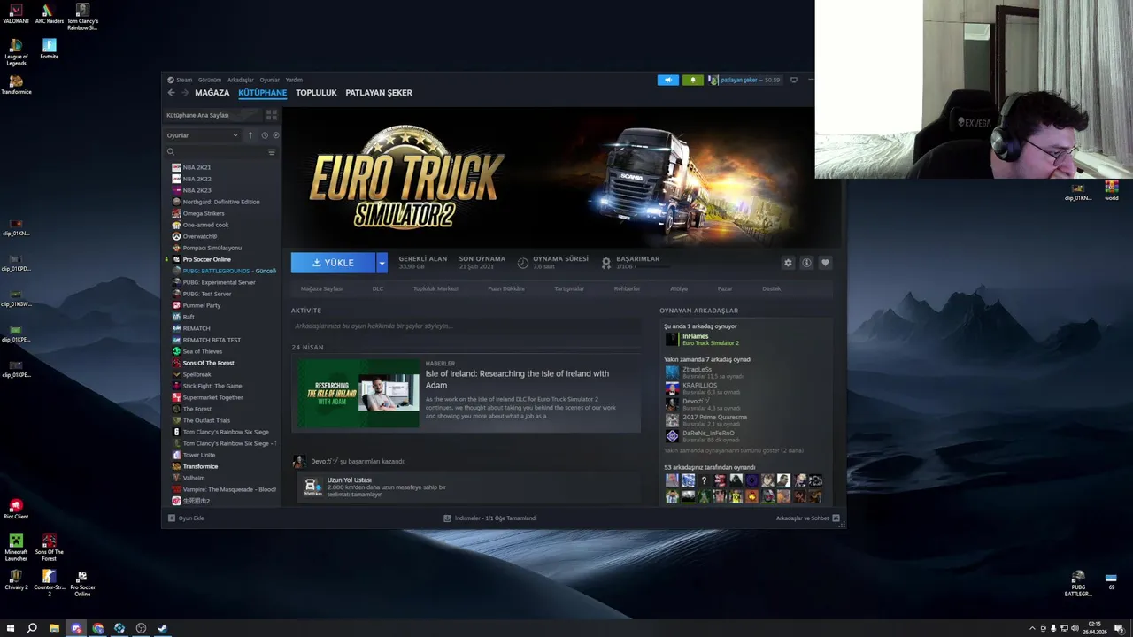Switch to the TOPLULUK tab
Image resolution: width=1133 pixels, height=637 pixels.
click(x=316, y=92)
